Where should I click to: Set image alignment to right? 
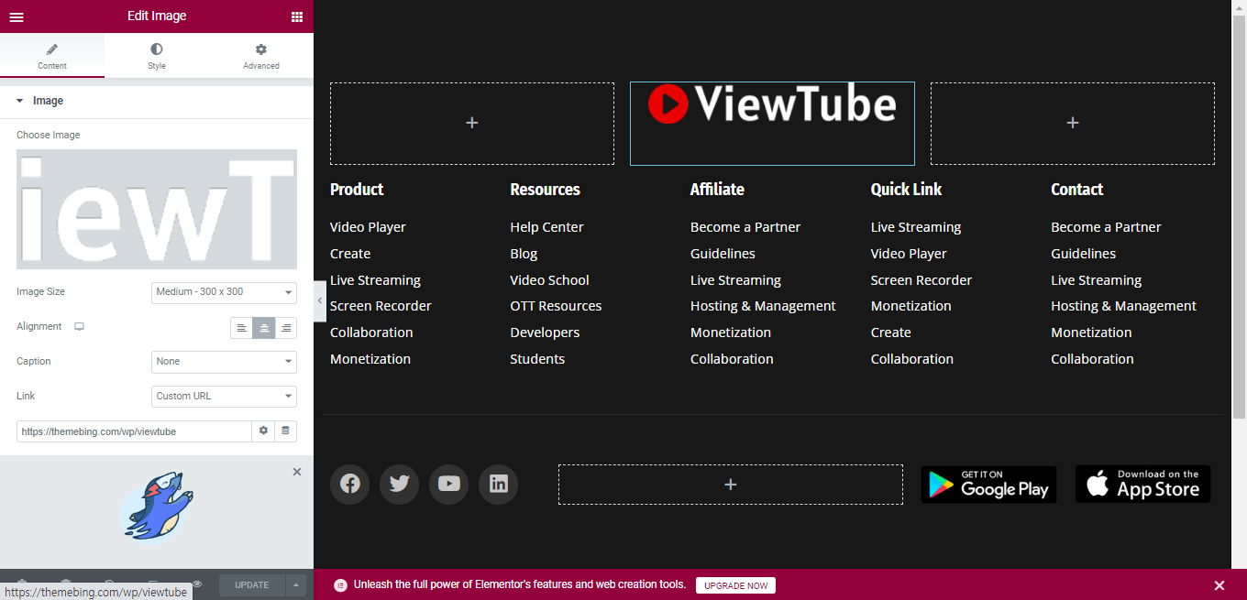[286, 328]
